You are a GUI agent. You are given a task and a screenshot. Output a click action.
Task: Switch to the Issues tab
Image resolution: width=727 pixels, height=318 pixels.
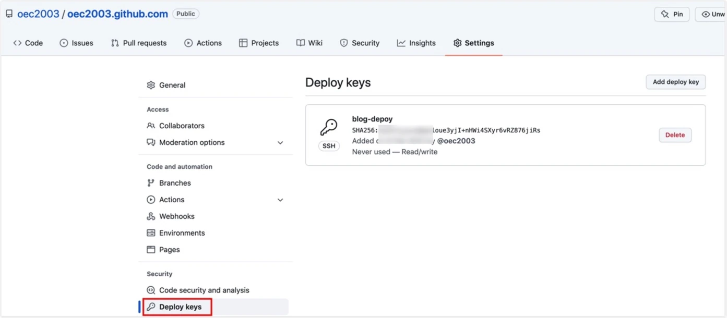tap(76, 43)
